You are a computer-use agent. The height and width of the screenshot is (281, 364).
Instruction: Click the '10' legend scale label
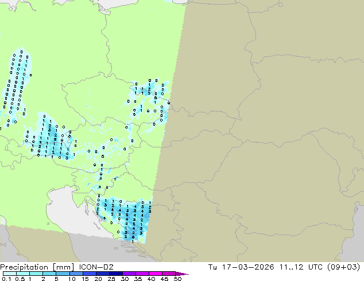[72, 279]
